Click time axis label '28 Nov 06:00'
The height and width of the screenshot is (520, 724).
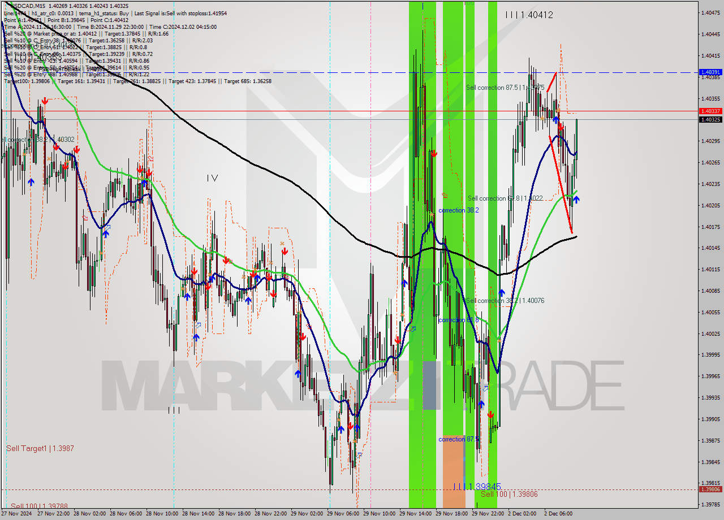[x=127, y=514]
